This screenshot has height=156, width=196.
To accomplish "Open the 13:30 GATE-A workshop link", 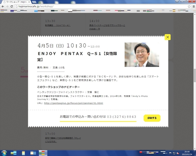I will tap(58, 25).
